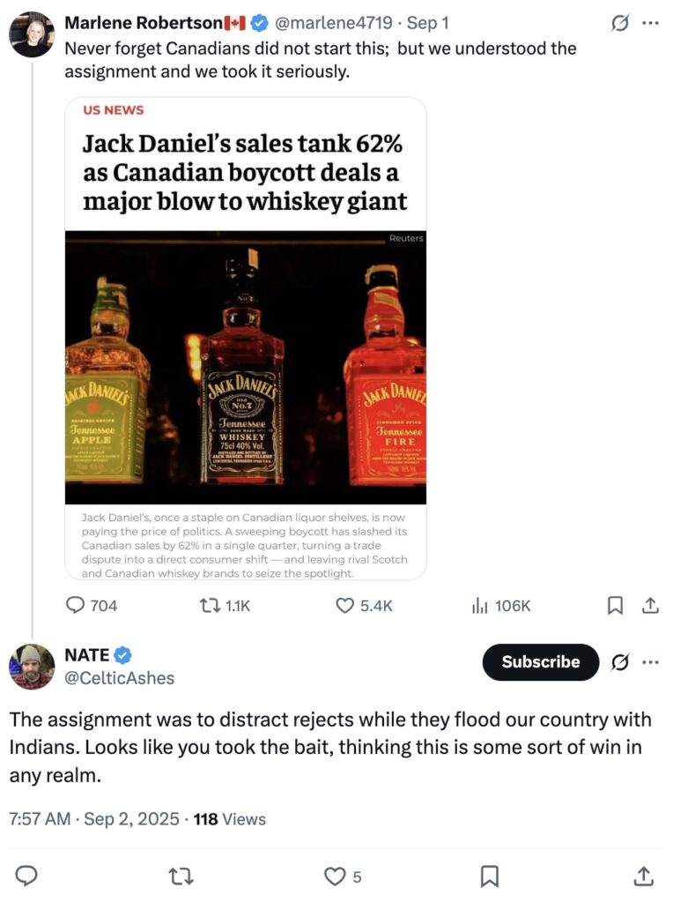673x903 pixels.
Task: Subscribe to NATE's account
Action: coord(541,661)
